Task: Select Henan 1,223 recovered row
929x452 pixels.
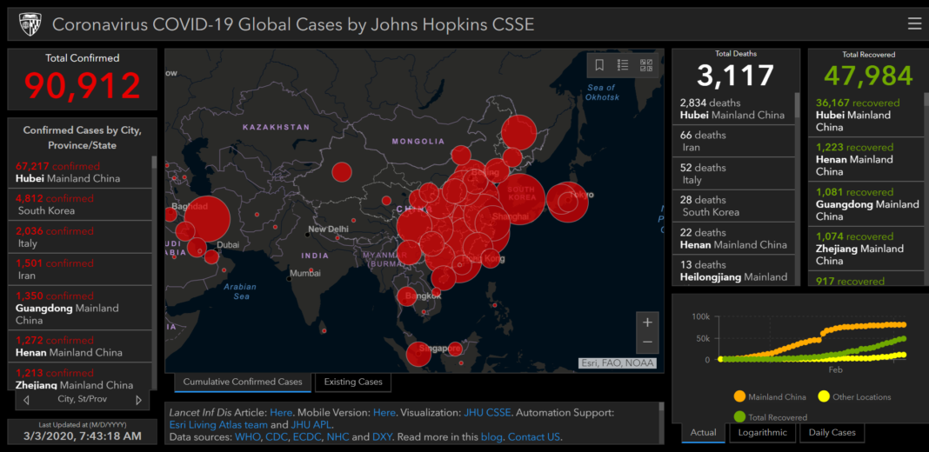Action: [x=866, y=159]
